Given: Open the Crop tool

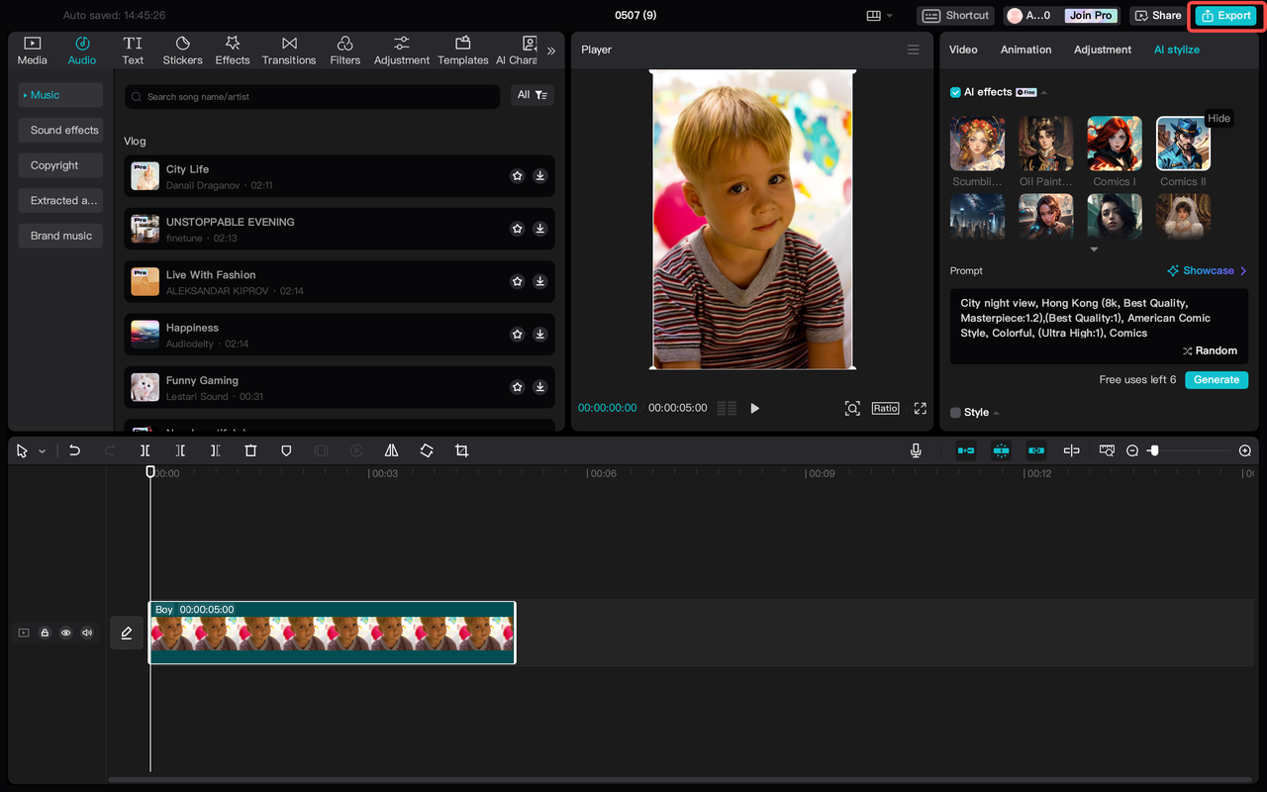Looking at the screenshot, I should pos(461,450).
